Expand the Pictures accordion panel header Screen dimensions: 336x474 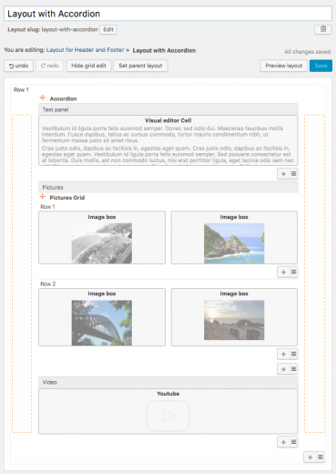pyautogui.click(x=168, y=187)
